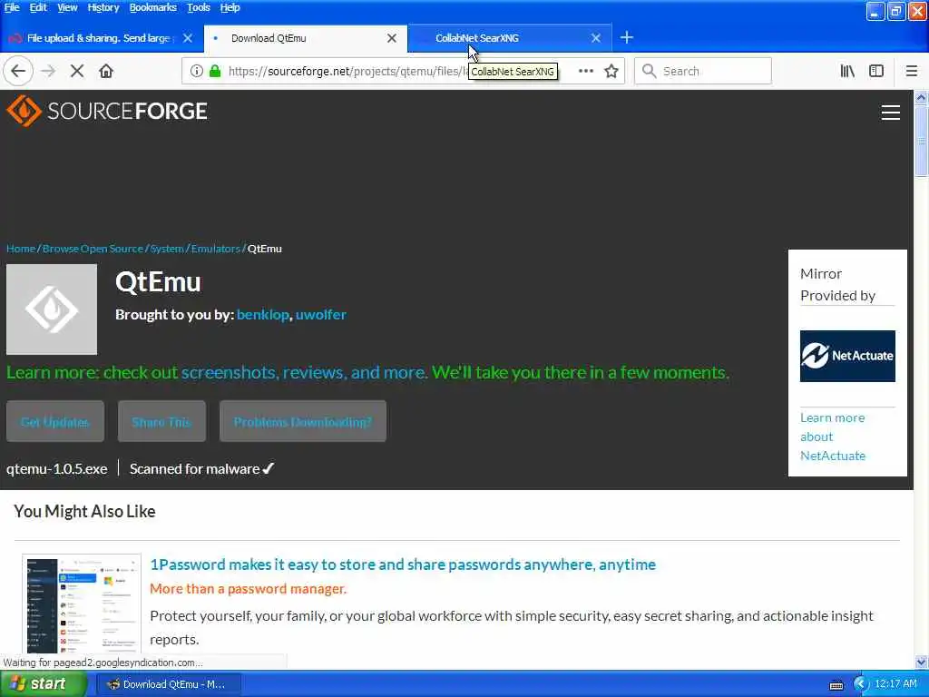Click the screenshots, reviews, and more link
The height and width of the screenshot is (697, 929).
coord(304,372)
